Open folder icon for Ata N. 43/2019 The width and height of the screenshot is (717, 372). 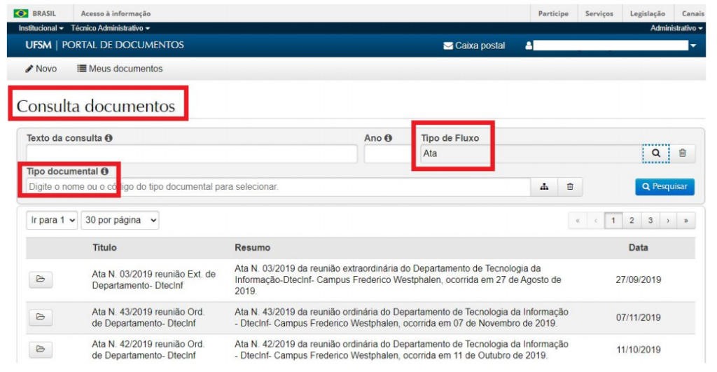click(x=41, y=317)
